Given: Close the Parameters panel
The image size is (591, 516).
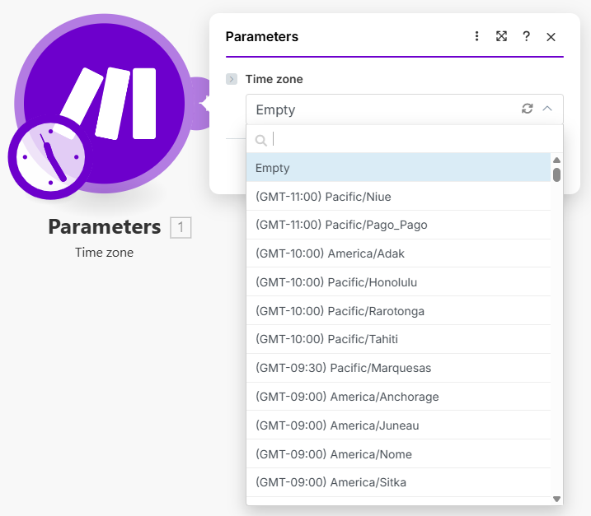Looking at the screenshot, I should coord(551,36).
